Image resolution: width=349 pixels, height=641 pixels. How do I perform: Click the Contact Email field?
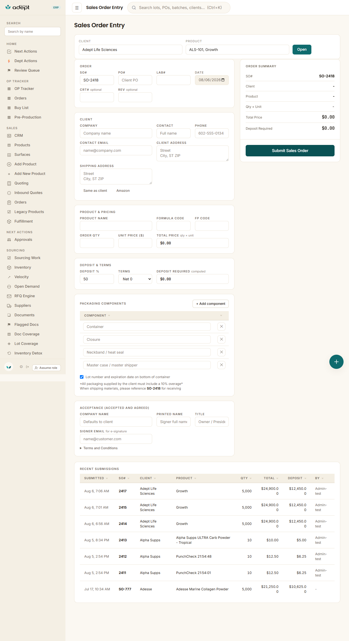[116, 150]
